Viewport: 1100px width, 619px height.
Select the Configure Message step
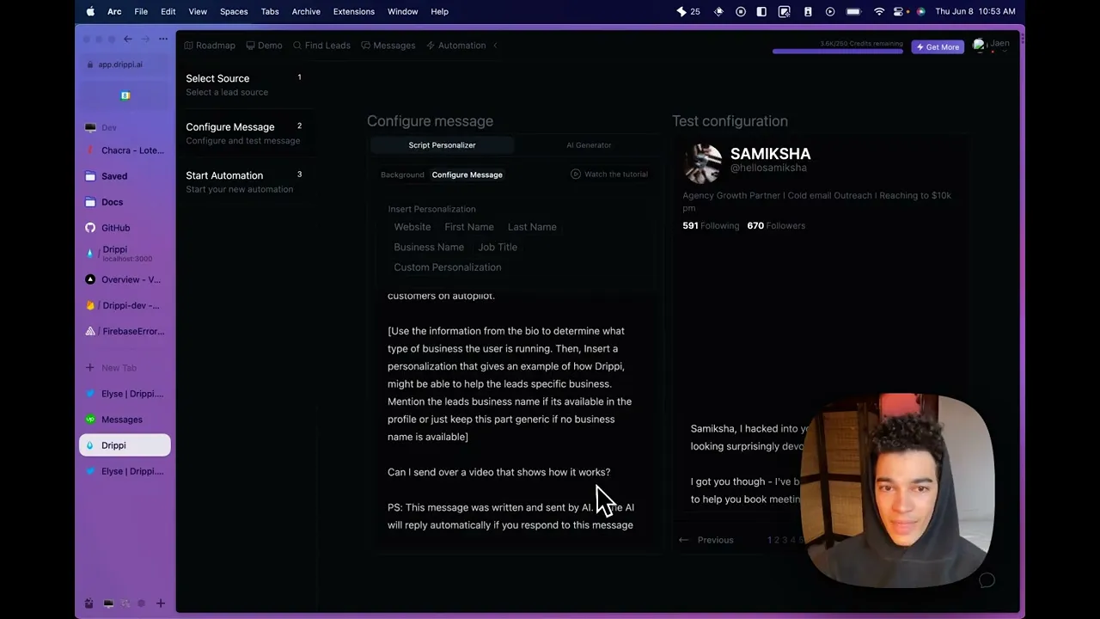click(244, 132)
